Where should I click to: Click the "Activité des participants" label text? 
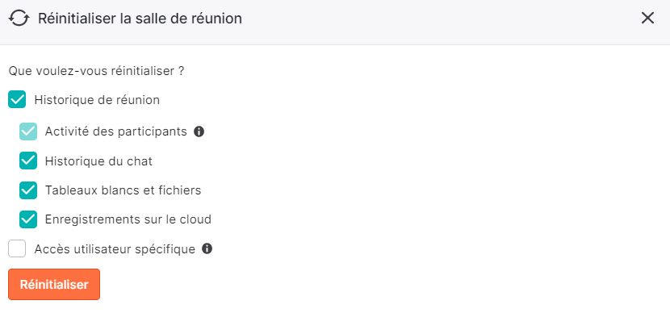pos(115,131)
